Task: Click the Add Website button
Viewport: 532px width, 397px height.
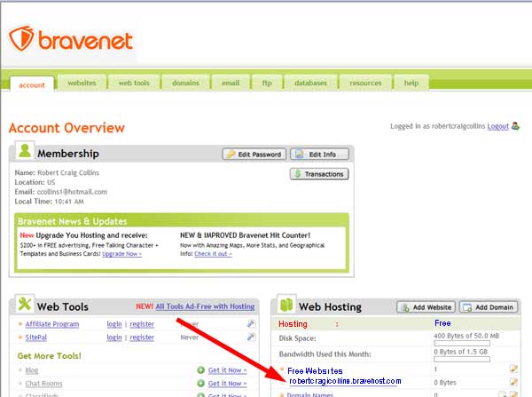Action: click(426, 307)
